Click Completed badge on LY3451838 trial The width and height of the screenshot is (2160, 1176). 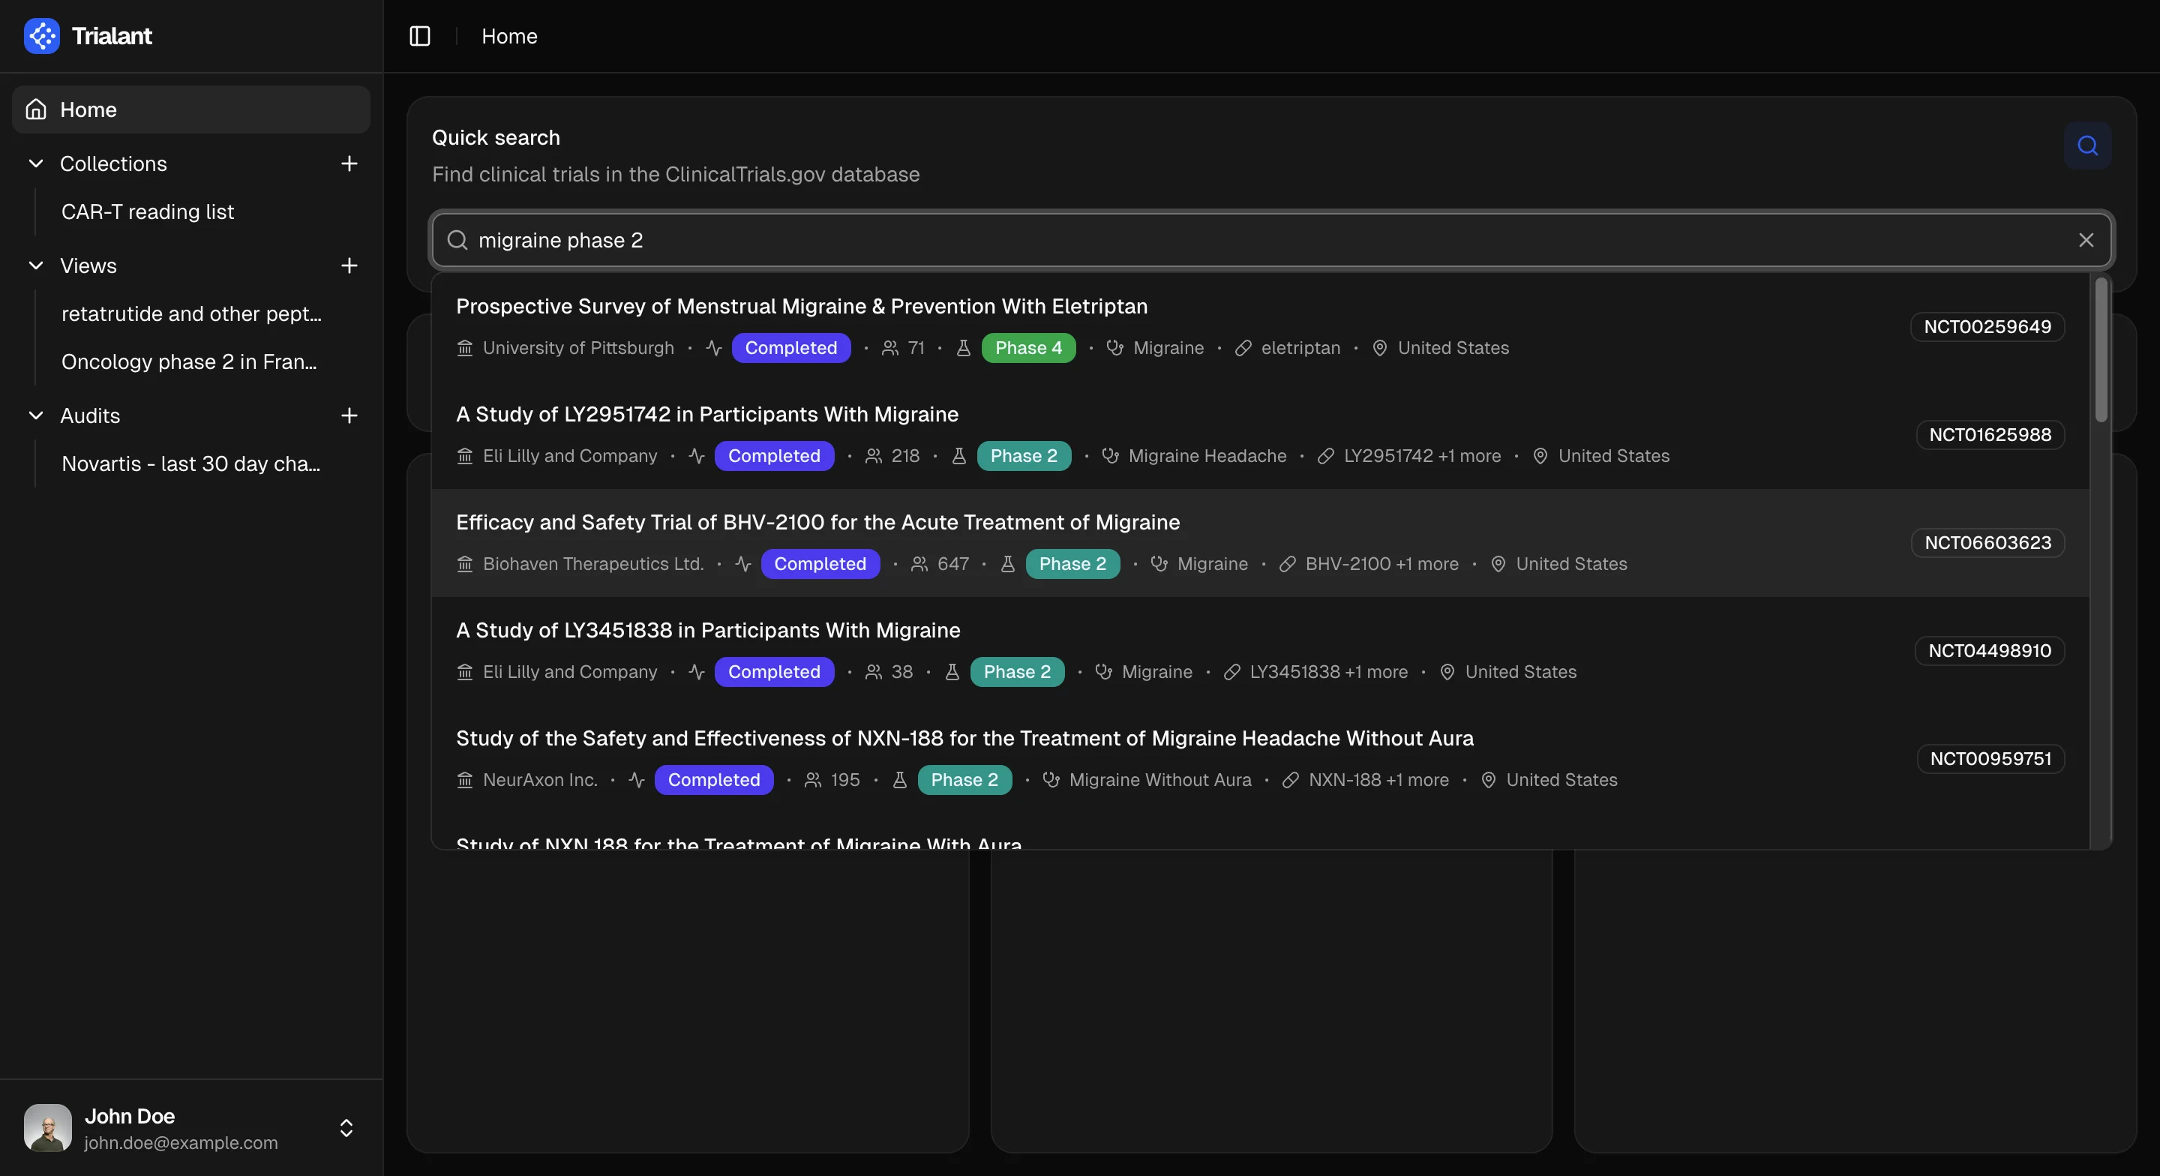tap(774, 673)
